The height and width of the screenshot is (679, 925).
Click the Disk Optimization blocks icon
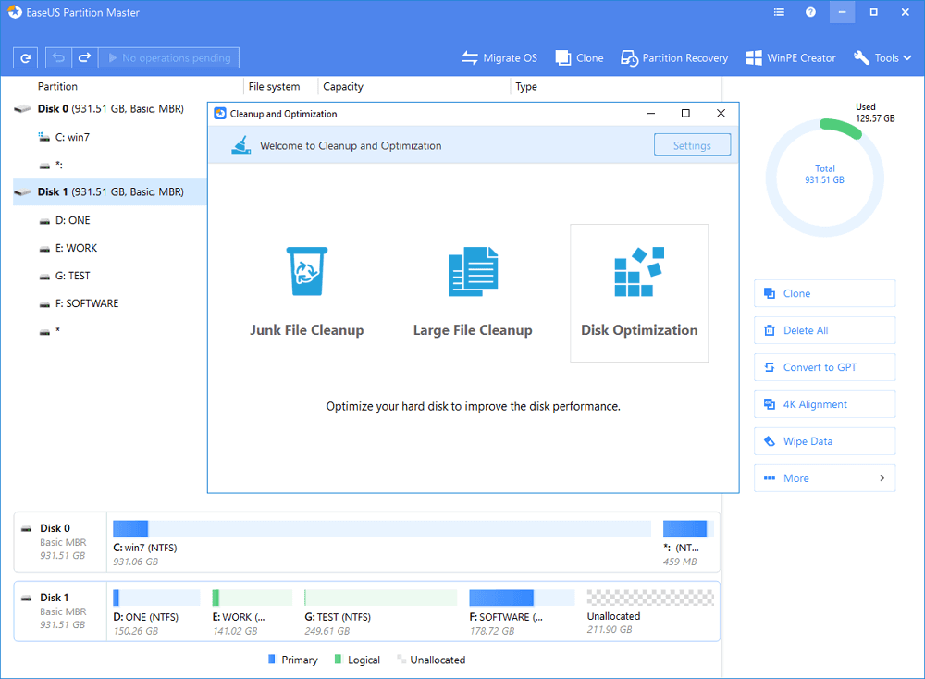[639, 271]
